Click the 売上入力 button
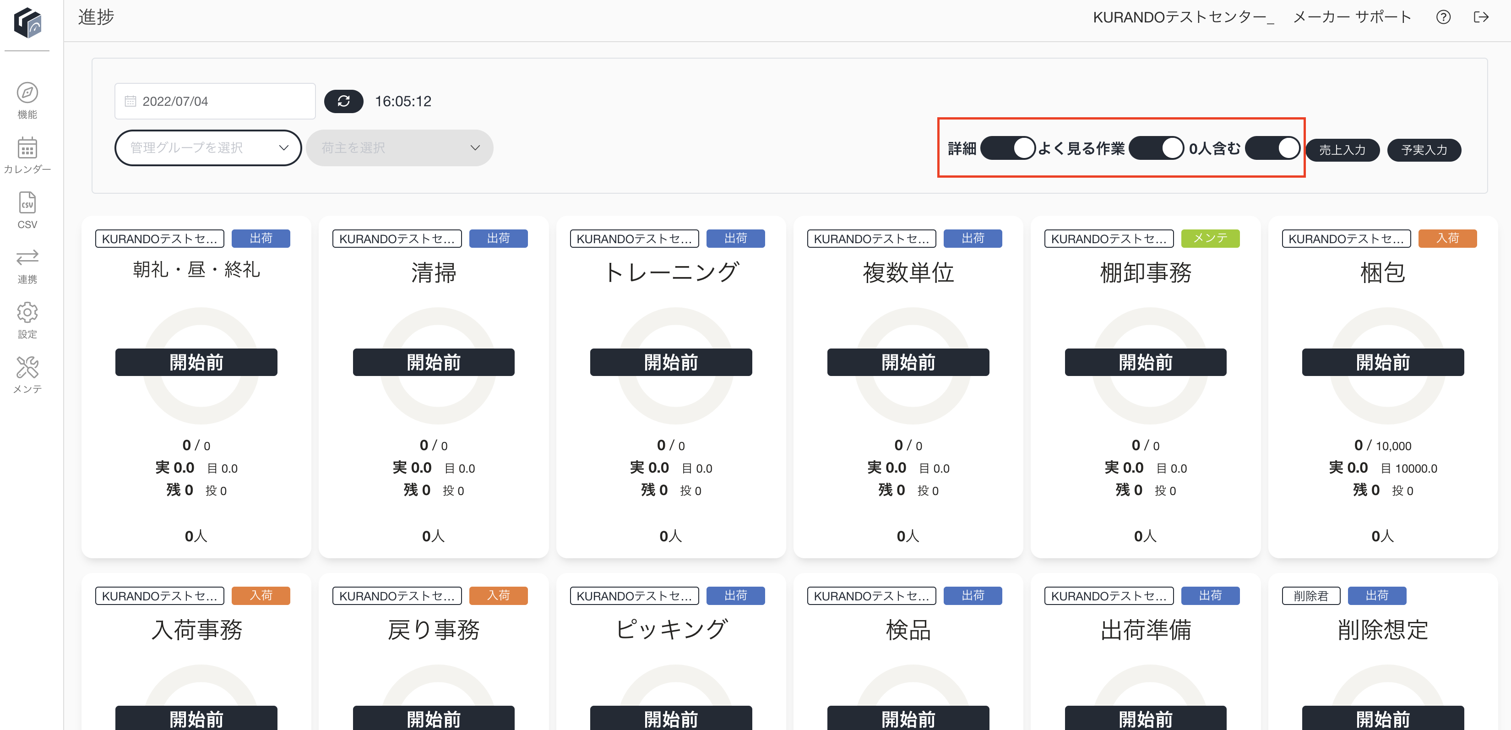Screen dimensions: 1511x730 1342,150
